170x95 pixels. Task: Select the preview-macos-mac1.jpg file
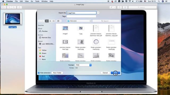tap(65, 42)
